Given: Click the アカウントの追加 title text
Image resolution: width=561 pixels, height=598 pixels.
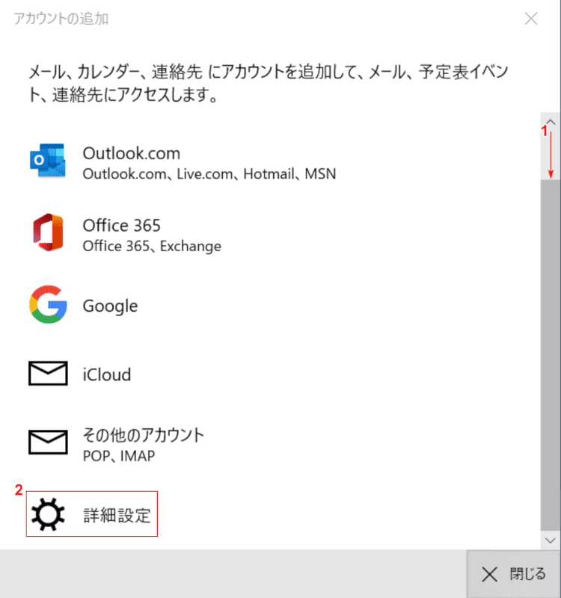Looking at the screenshot, I should point(61,18).
